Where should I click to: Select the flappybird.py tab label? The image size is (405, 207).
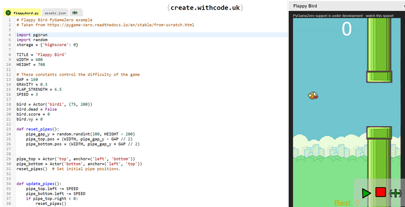click(26, 13)
